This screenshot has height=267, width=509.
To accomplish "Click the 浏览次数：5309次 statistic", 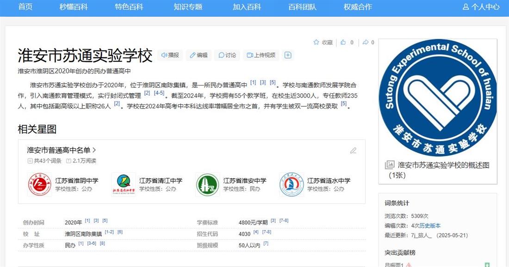I will 406,216.
